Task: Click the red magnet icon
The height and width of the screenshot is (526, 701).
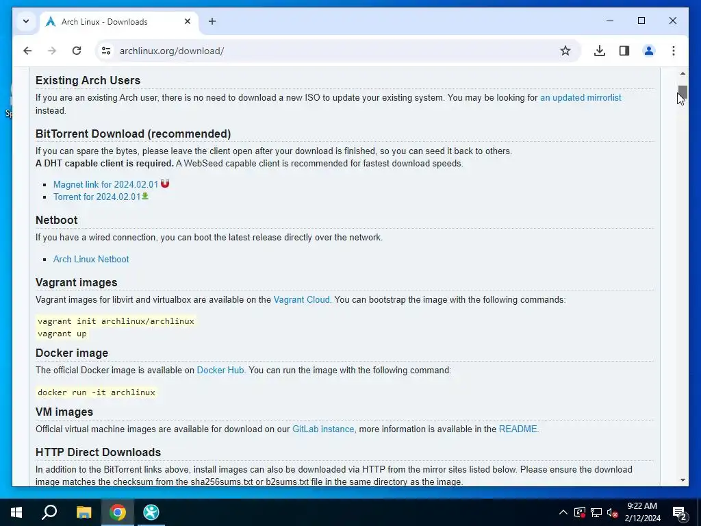Action: [165, 184]
